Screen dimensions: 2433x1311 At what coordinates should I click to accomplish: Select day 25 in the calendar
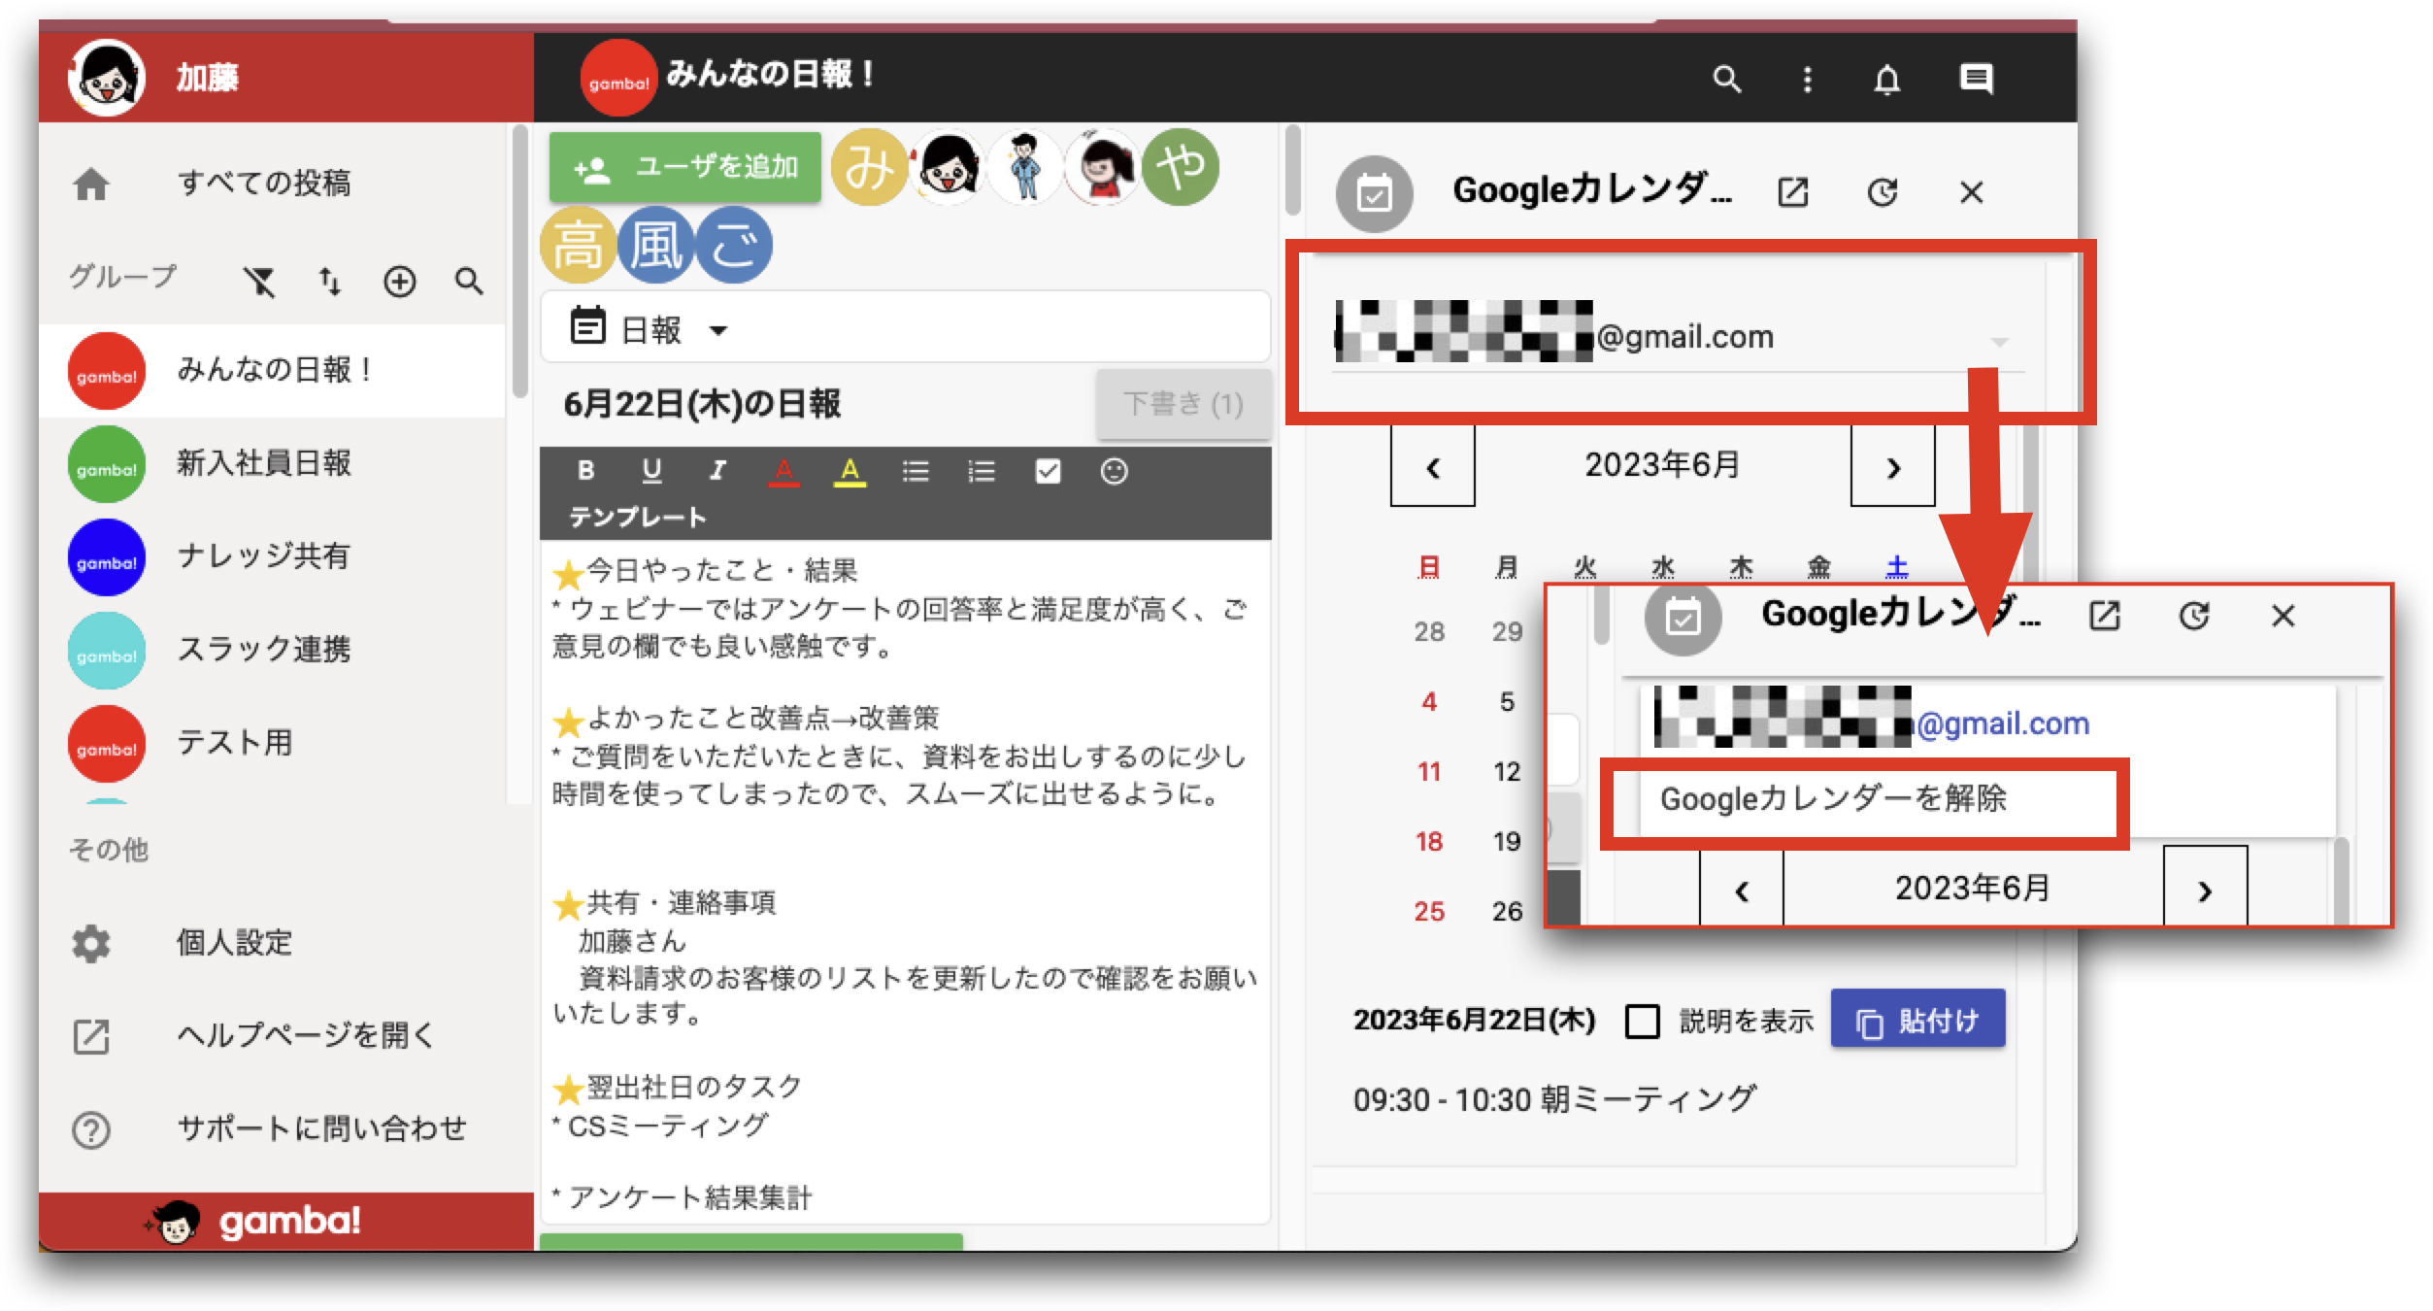click(x=1428, y=912)
